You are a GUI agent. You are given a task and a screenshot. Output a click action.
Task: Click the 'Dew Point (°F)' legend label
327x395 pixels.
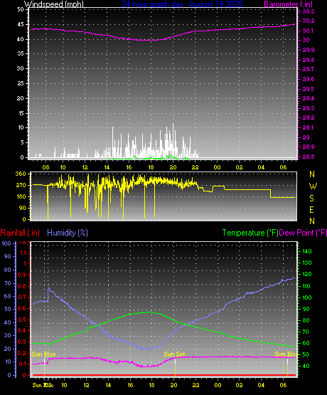303,233
